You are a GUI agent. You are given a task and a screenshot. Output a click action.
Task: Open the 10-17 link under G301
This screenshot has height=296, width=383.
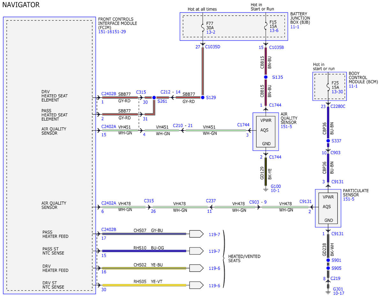339,293
